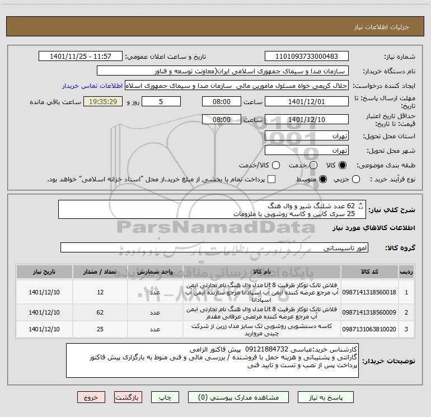Select the کالا/خدمت radio button

276,165
